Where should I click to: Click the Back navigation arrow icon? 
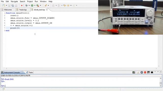pos(68,6)
